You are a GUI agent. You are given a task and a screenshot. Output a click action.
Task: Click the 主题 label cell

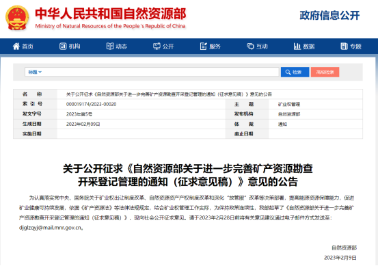click(247, 104)
